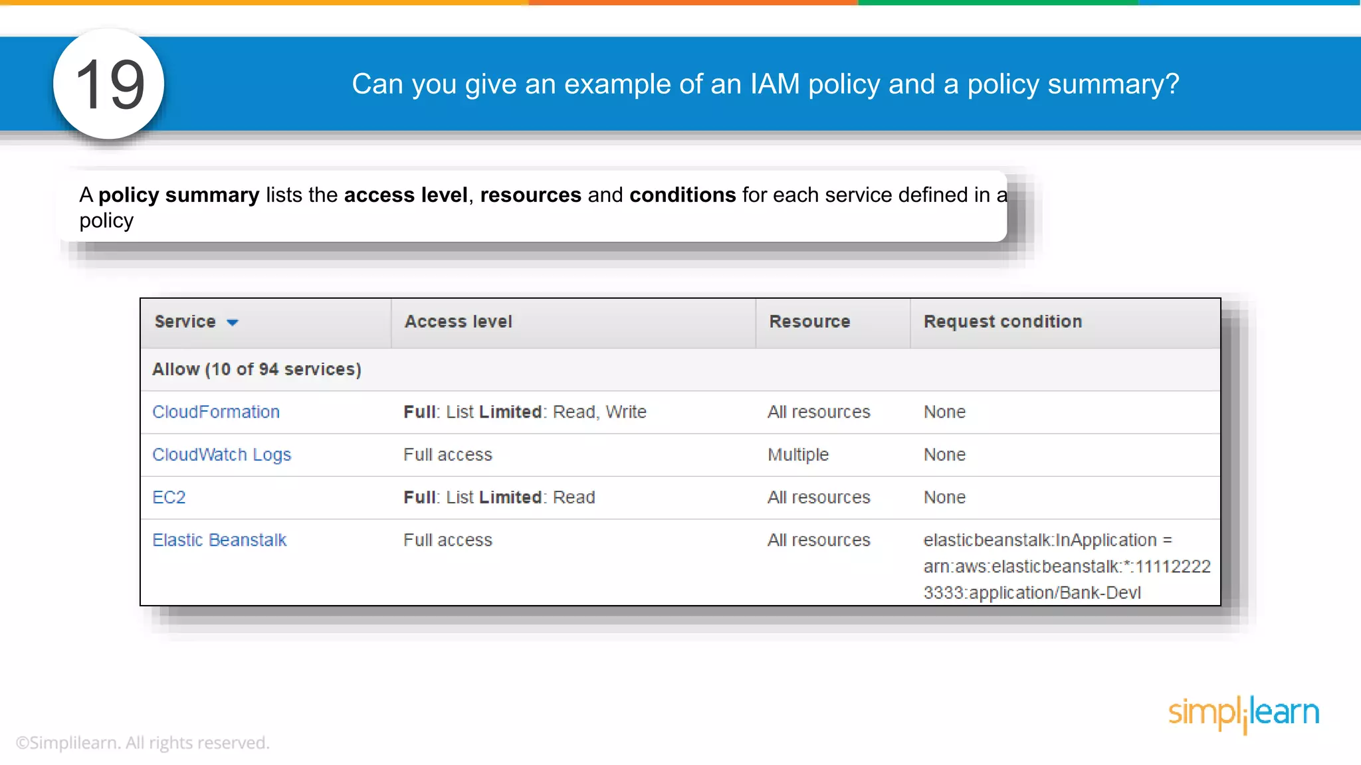
Task: Click the slide title about IAM policy
Action: (x=766, y=84)
